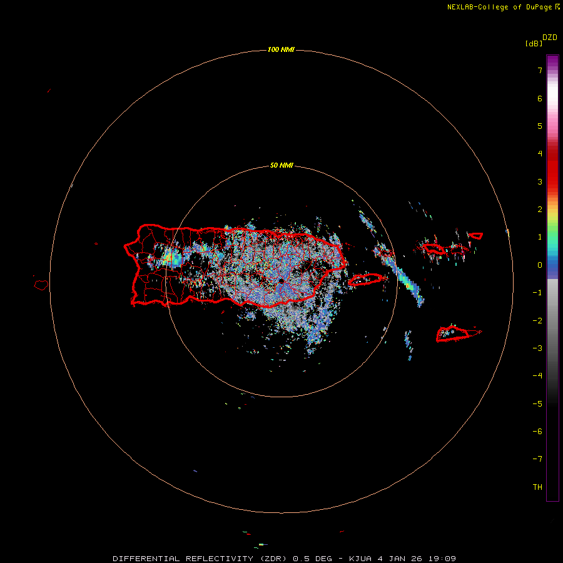The width and height of the screenshot is (563, 563).
Task: Click the 0 dB tick label on the scale
Action: click(540, 265)
